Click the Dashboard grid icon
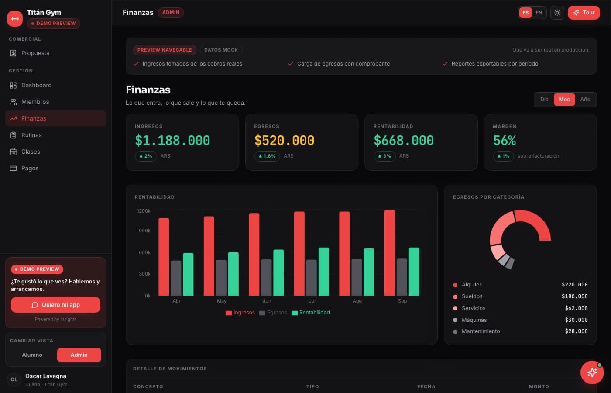 [x=13, y=85]
